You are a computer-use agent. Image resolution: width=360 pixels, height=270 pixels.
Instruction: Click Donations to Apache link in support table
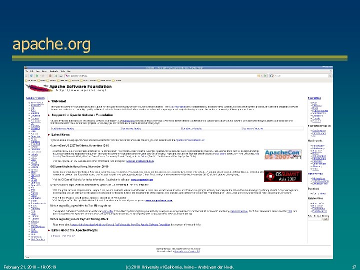(191, 128)
